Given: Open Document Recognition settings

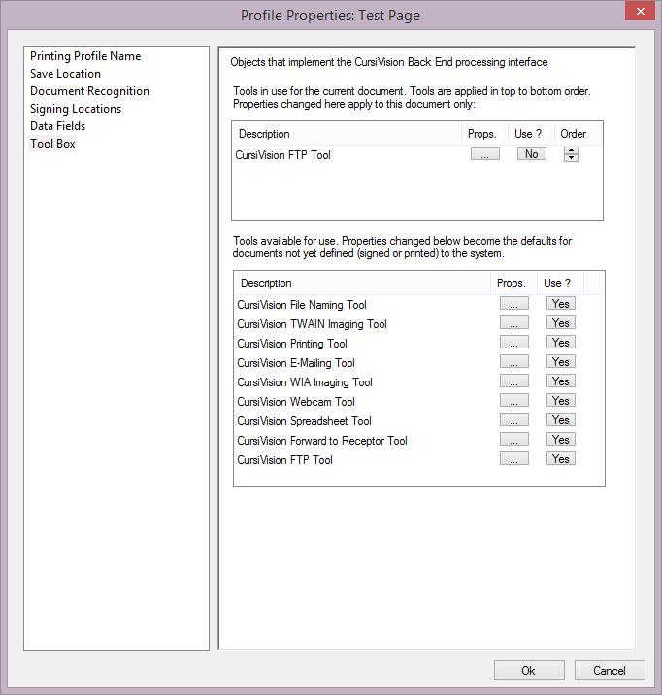Looking at the screenshot, I should pyautogui.click(x=89, y=91).
